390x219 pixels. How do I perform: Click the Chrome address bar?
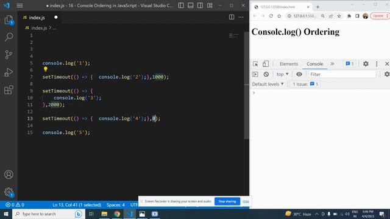pyautogui.click(x=305, y=16)
